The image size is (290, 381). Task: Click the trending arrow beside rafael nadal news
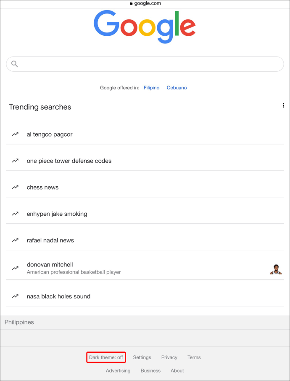tap(15, 240)
